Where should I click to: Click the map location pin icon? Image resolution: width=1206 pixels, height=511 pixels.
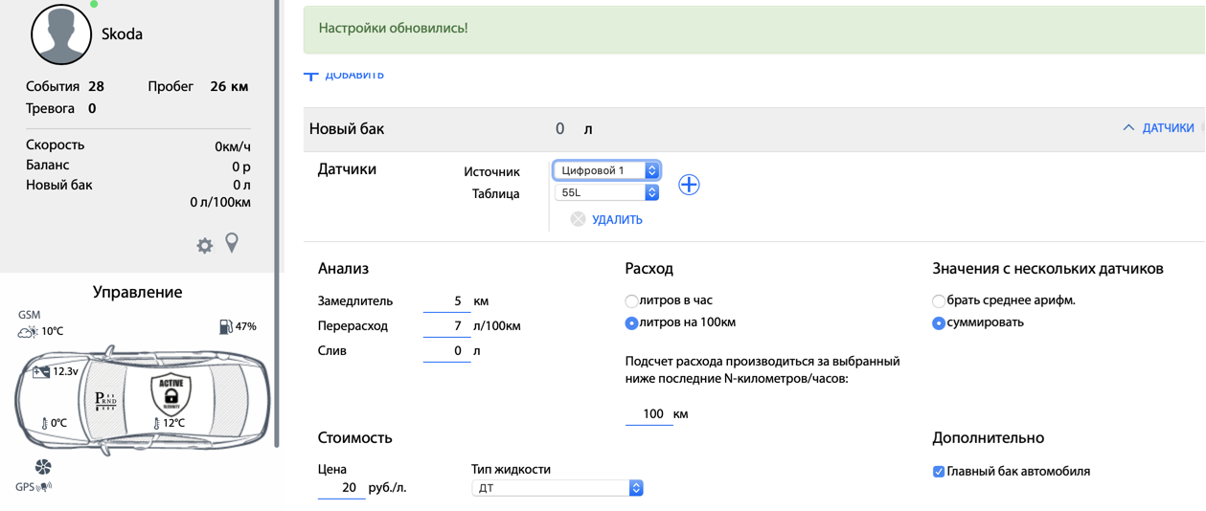coord(232,243)
